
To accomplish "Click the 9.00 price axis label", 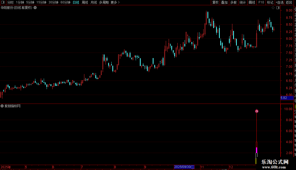I will pyautogui.click(x=289, y=10).
